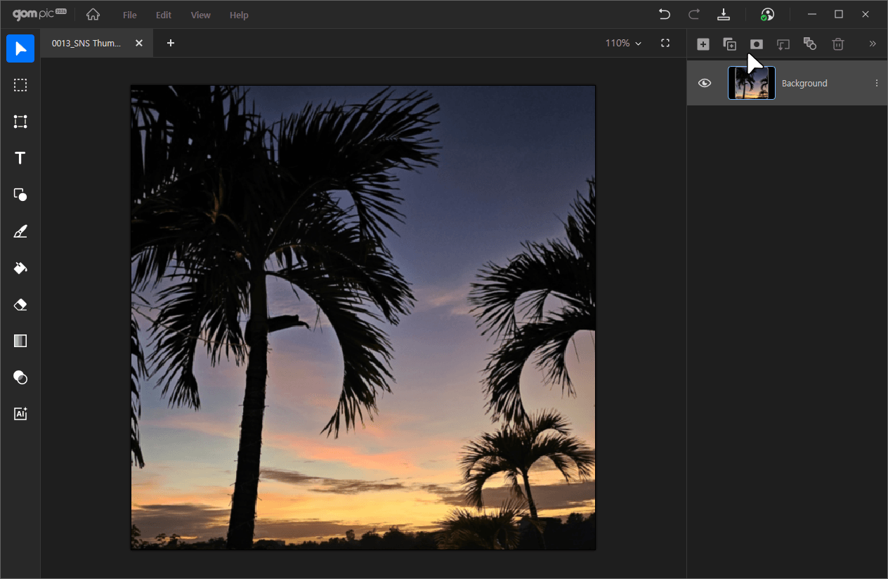Screen dimensions: 888x579
Task: Open a new tab with plus button
Action: (x=171, y=43)
